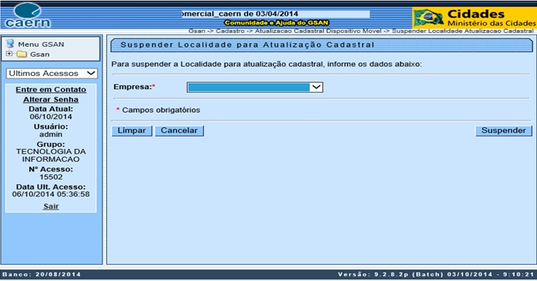Open the Ultimos Acessos dropdown
Viewport: 537px width, 281px height.
pyautogui.click(x=52, y=74)
